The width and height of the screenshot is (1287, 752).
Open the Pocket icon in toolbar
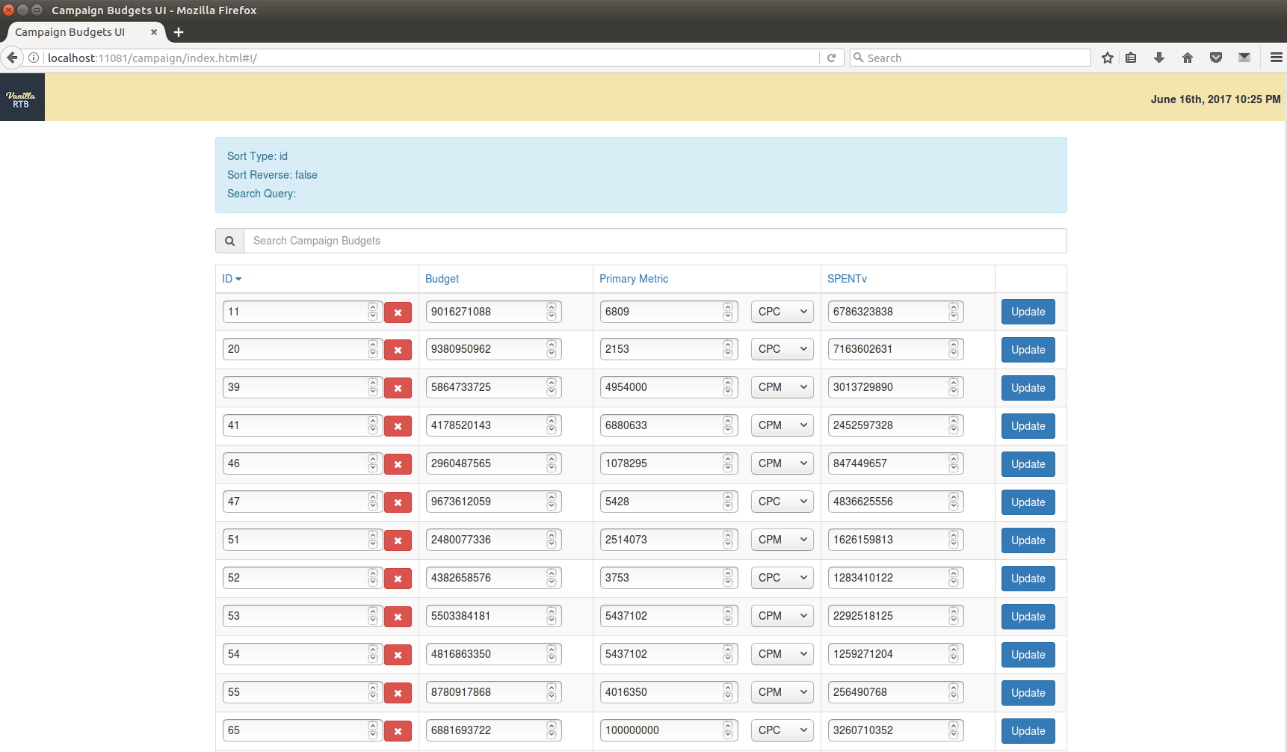point(1216,58)
